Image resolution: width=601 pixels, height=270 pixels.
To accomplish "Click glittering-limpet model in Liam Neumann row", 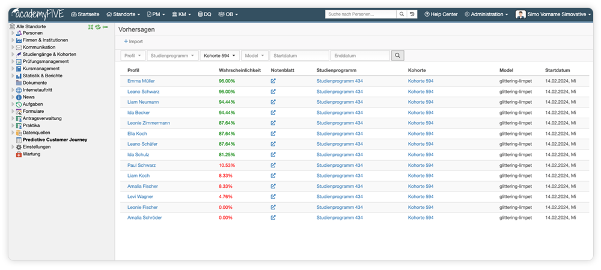I will point(516,102).
